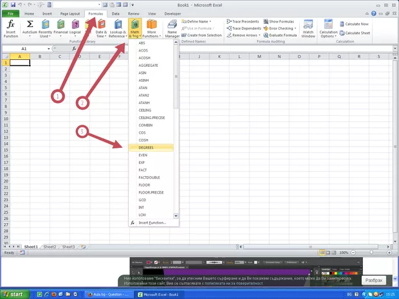Click the Insert Function ribbon icon
This screenshot has width=399, height=299.
[11, 28]
